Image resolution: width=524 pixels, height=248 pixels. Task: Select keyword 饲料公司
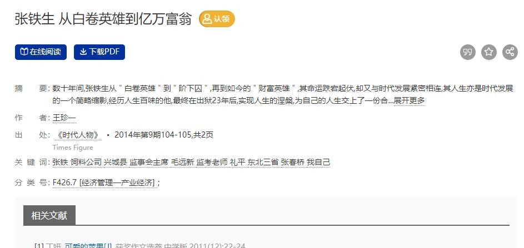[86, 162]
